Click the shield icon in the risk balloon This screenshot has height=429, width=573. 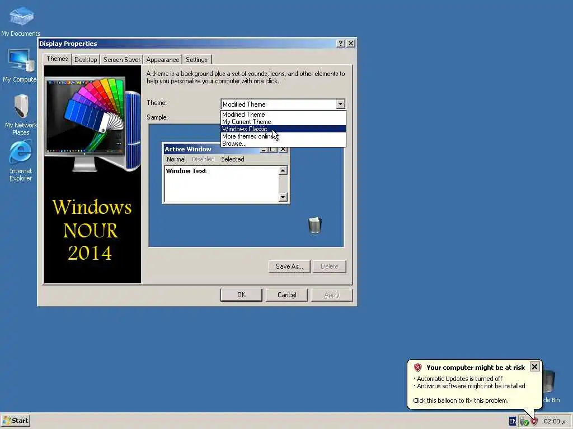417,368
